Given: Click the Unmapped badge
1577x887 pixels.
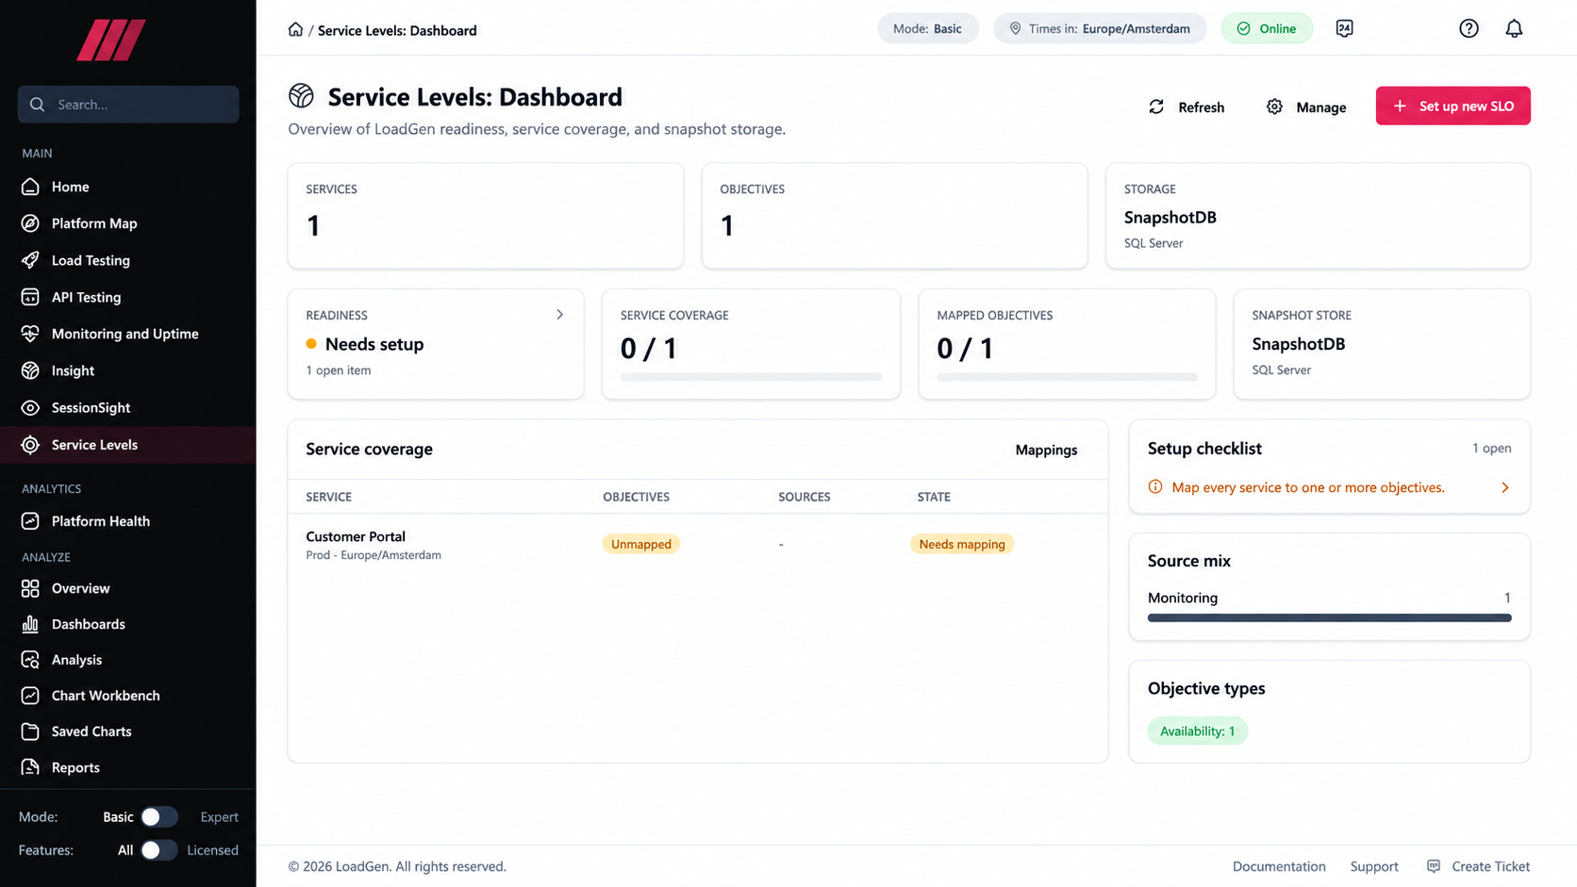Looking at the screenshot, I should pos(641,544).
